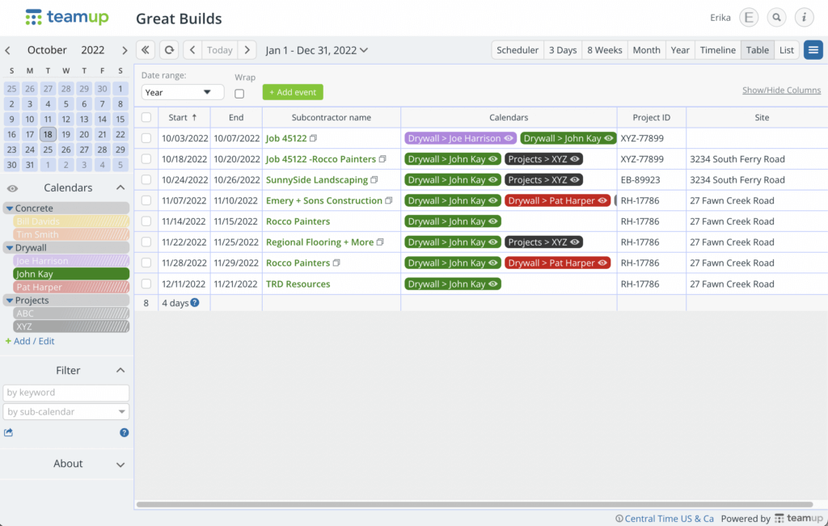Screen dimensions: 828x526
Task: Open the Show/Hide Columns link
Action: coord(781,90)
